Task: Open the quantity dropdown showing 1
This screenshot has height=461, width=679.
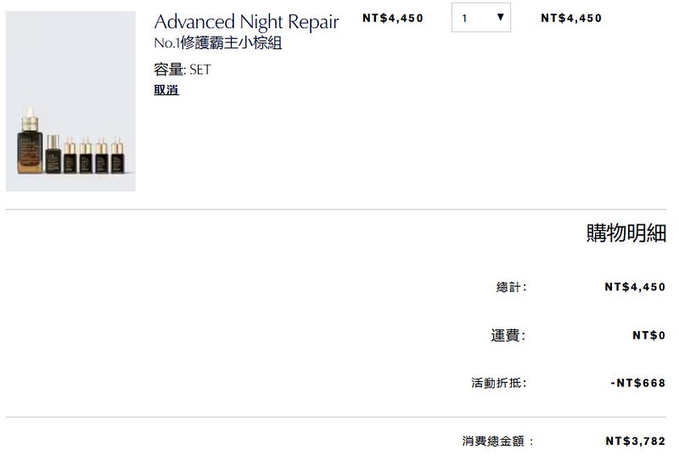Action: point(480,18)
